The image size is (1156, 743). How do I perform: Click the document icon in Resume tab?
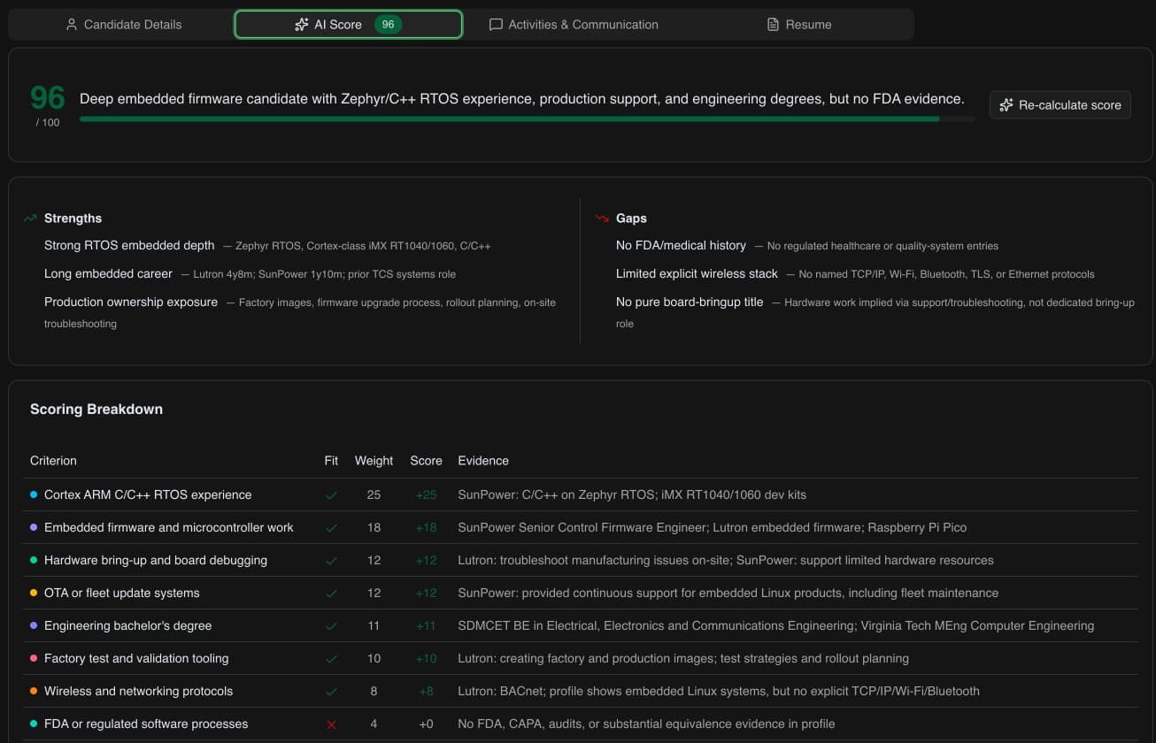tap(773, 25)
